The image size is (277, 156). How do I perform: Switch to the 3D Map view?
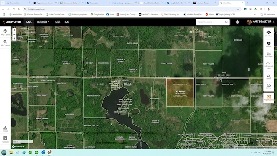[268, 87]
